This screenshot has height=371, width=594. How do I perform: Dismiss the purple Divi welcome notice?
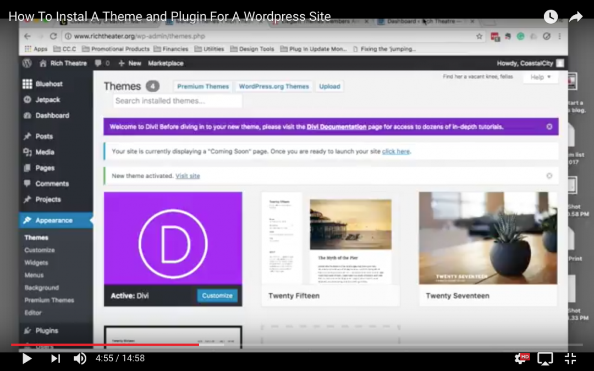point(549,127)
